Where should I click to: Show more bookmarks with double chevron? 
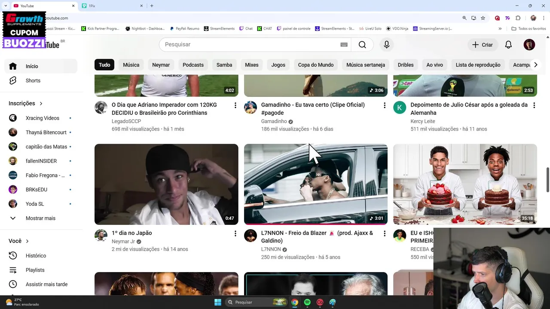tap(500, 29)
